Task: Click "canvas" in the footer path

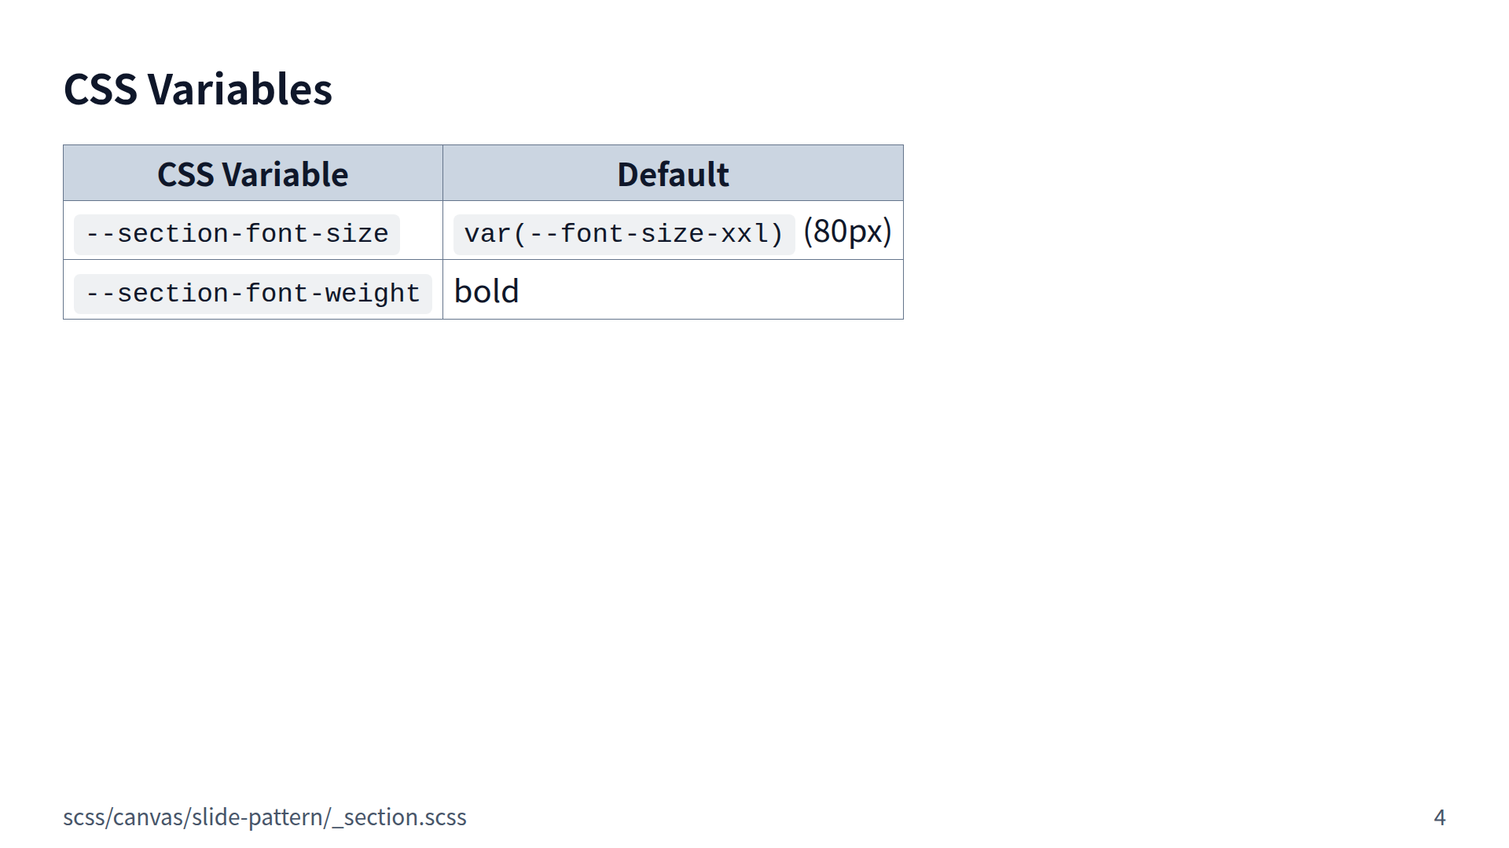Action: click(x=148, y=817)
